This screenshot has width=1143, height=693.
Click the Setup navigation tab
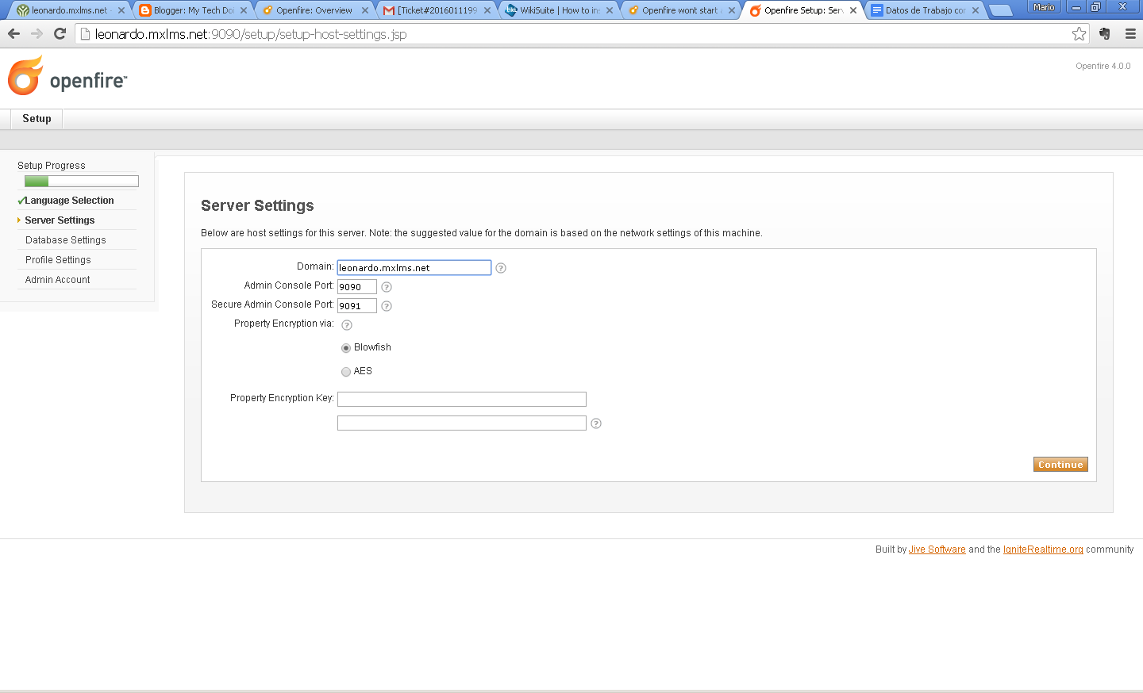(37, 119)
